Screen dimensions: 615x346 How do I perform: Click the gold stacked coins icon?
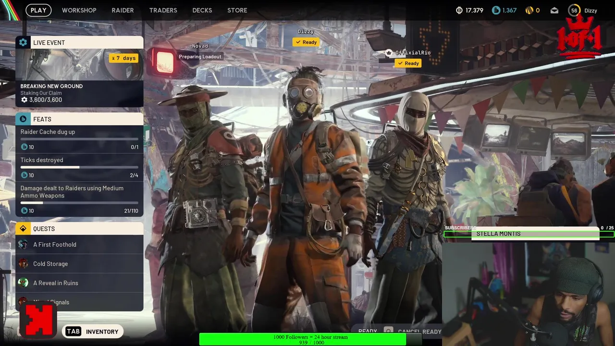[529, 10]
